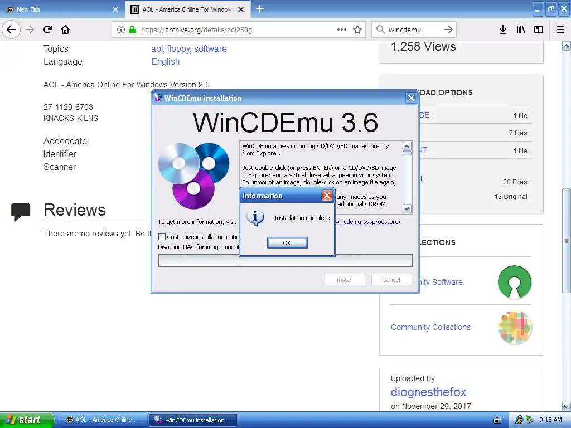This screenshot has width=571, height=428.
Task: Open the software topic link
Action: (x=210, y=49)
